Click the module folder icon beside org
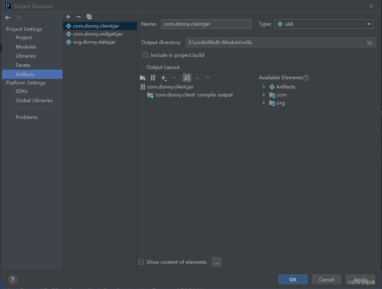 pyautogui.click(x=272, y=103)
